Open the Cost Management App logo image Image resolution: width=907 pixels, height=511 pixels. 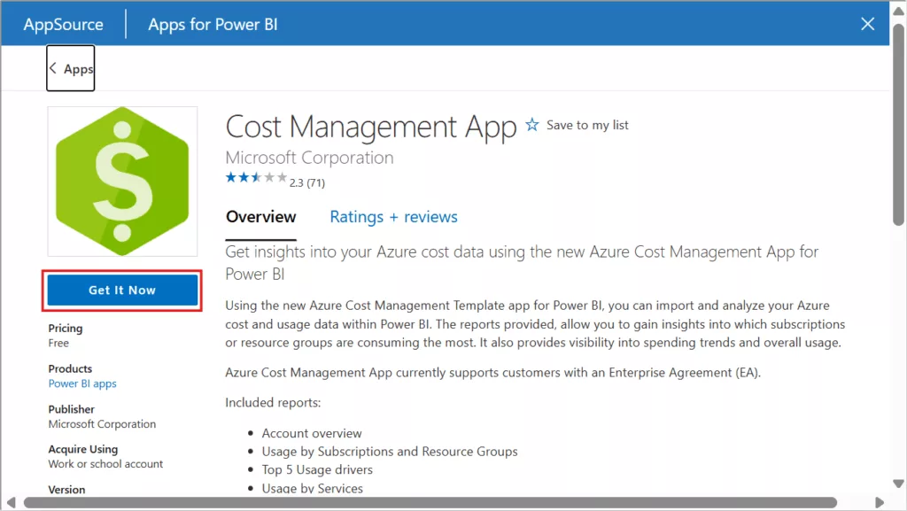pos(122,182)
